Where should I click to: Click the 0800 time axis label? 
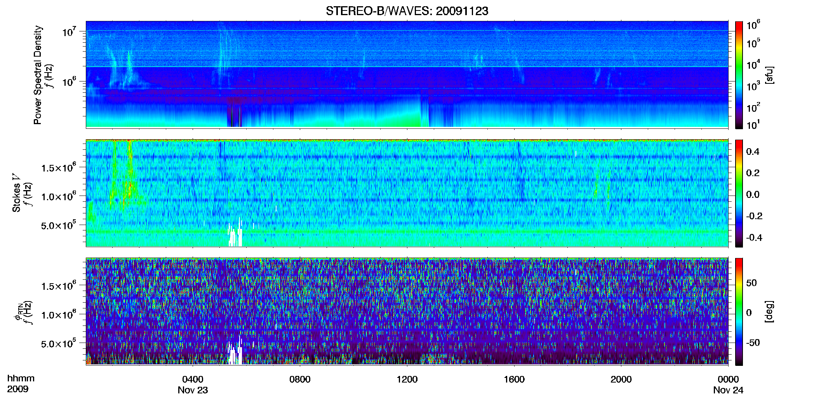300,379
